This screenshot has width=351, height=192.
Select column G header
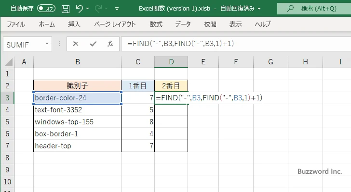pos(270,62)
